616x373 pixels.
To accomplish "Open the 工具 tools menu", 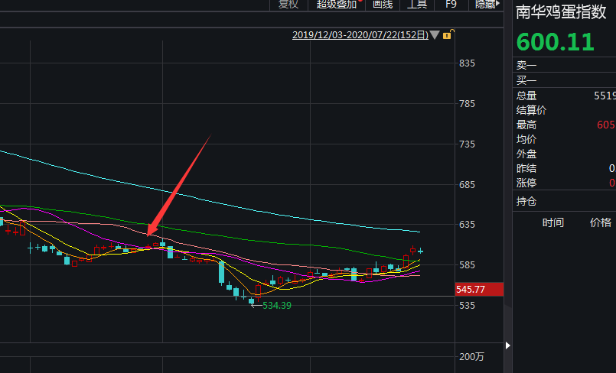I will [416, 5].
